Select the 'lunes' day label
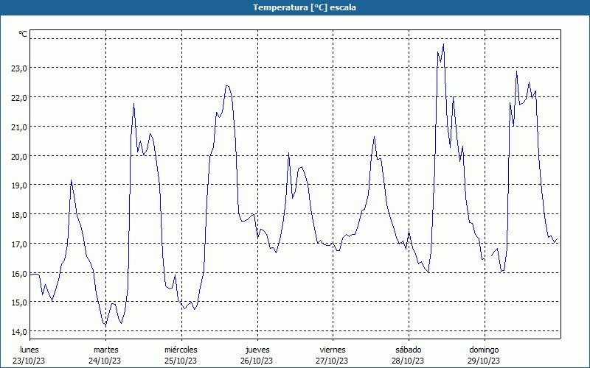Image resolution: width=590 pixels, height=368 pixels. 29,350
